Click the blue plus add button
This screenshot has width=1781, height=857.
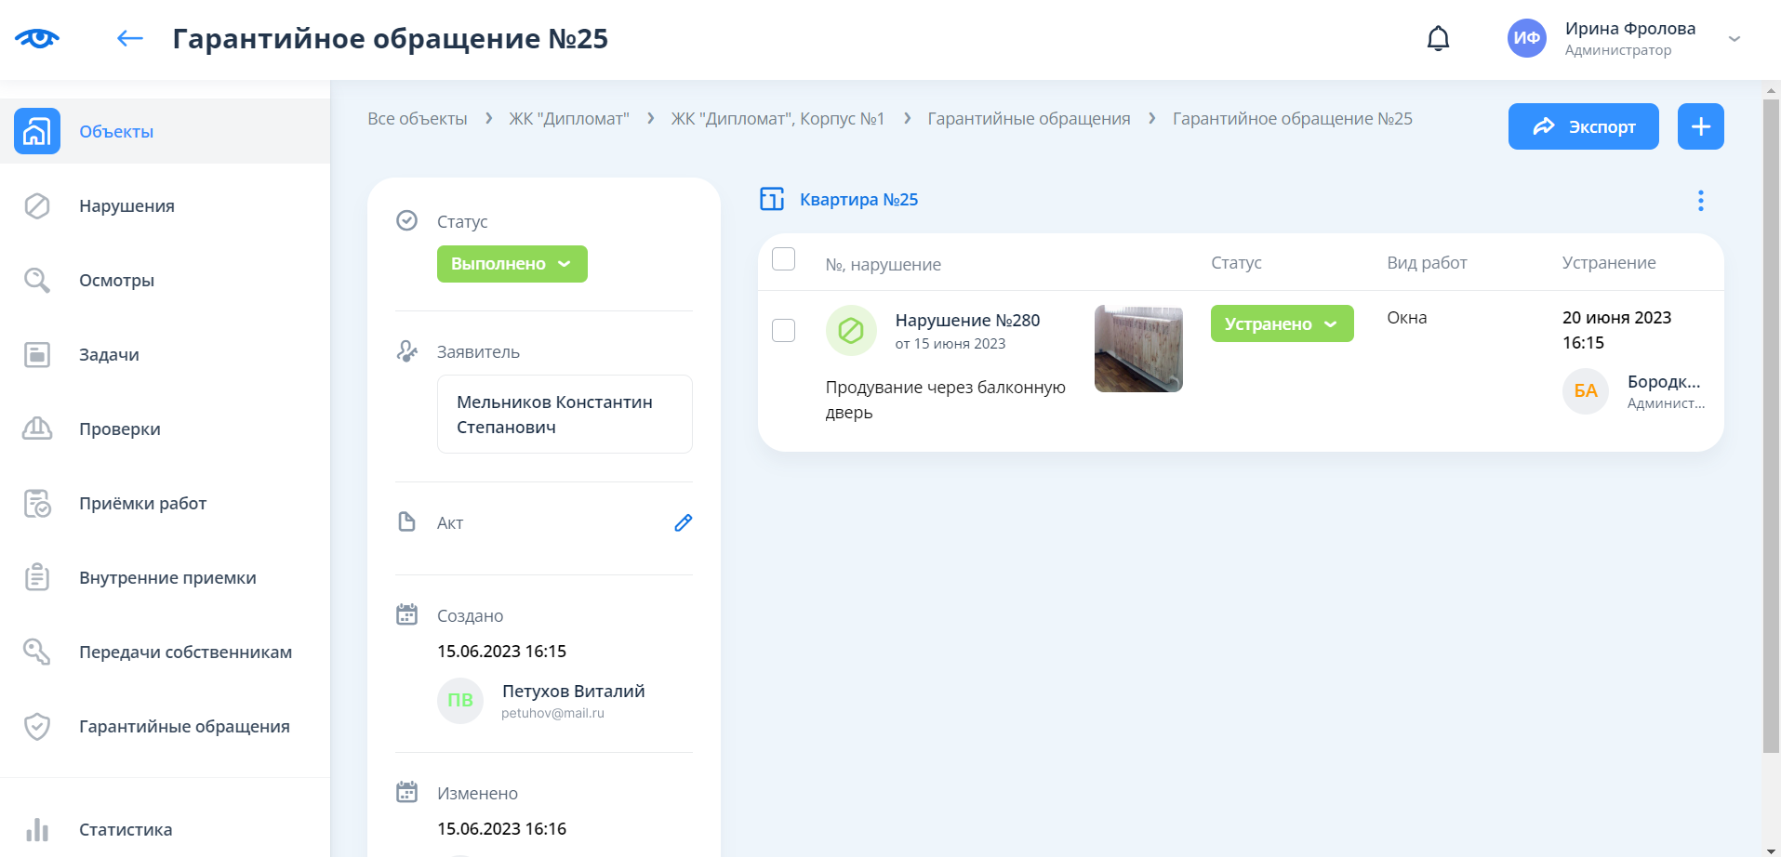[1700, 126]
